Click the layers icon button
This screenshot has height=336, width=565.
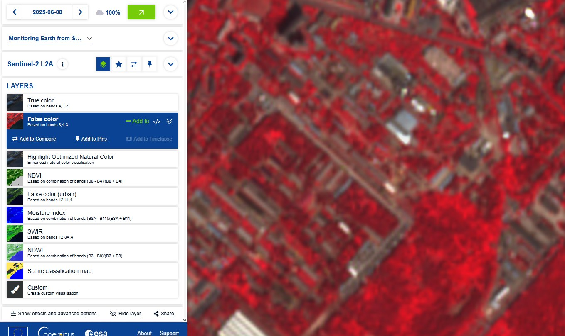pos(104,64)
